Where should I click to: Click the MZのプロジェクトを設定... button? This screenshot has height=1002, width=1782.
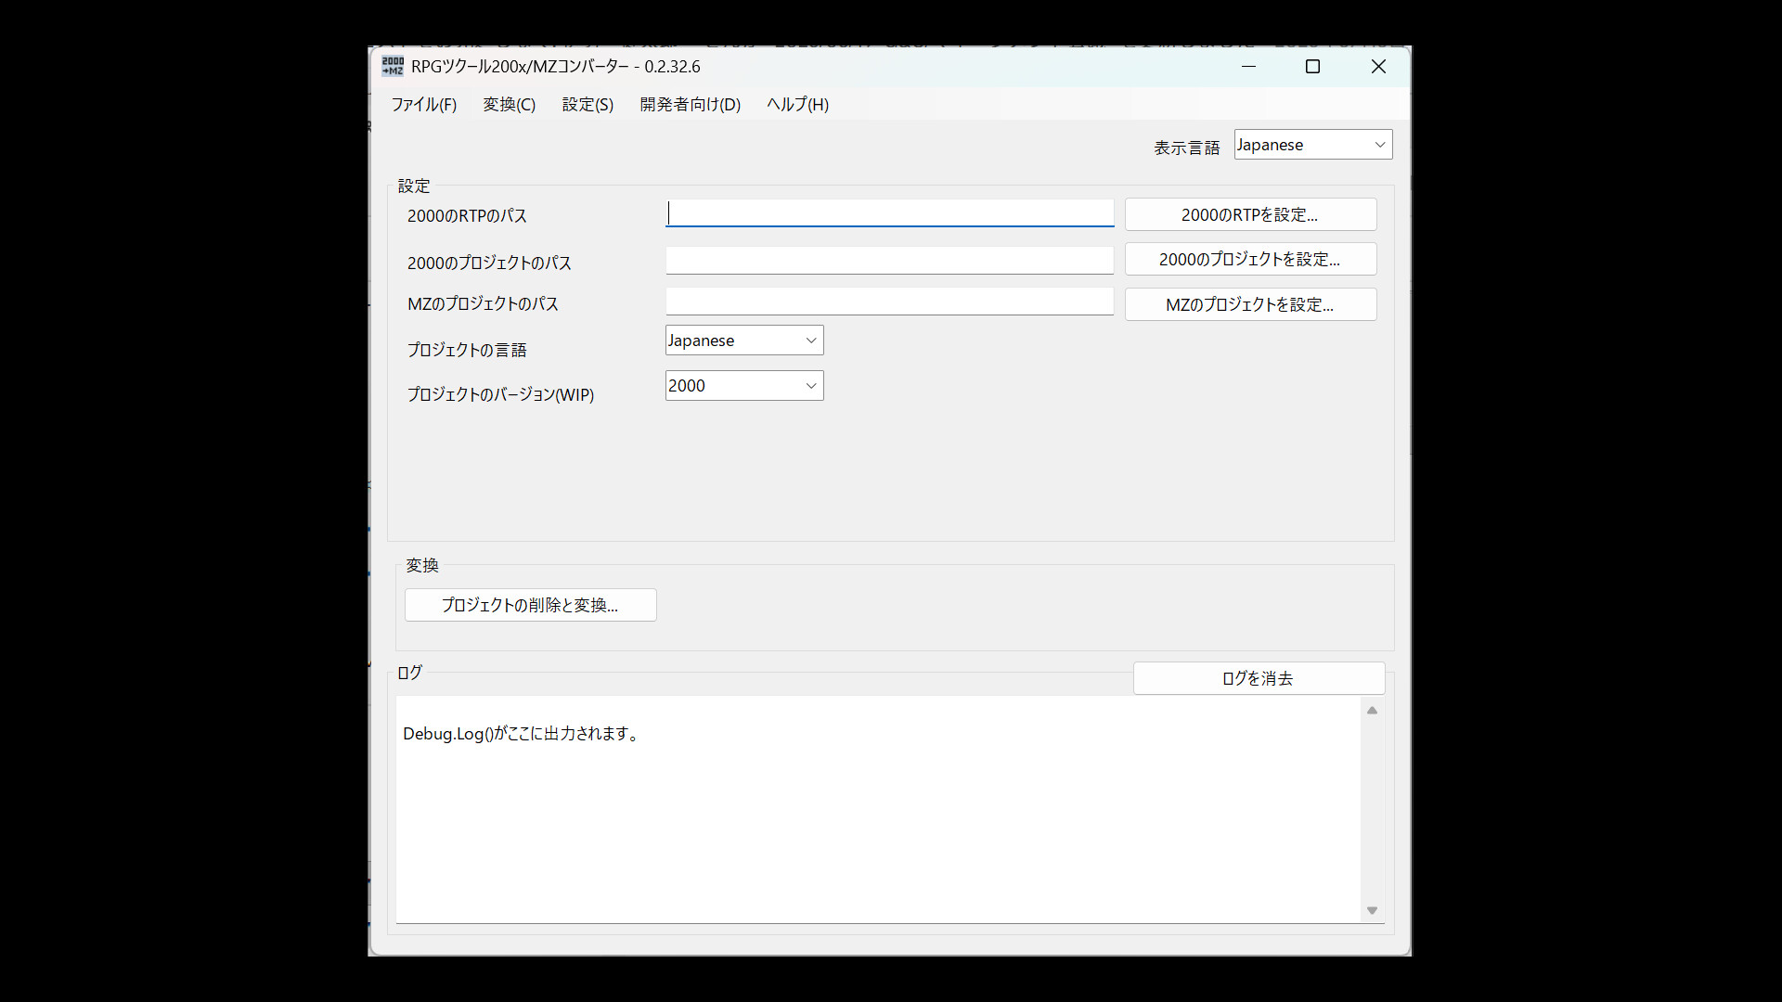1250,304
